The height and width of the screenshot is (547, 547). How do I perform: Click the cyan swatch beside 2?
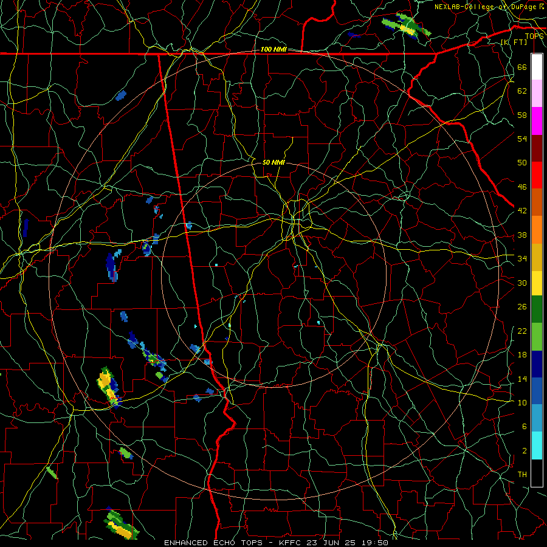pyautogui.click(x=537, y=446)
